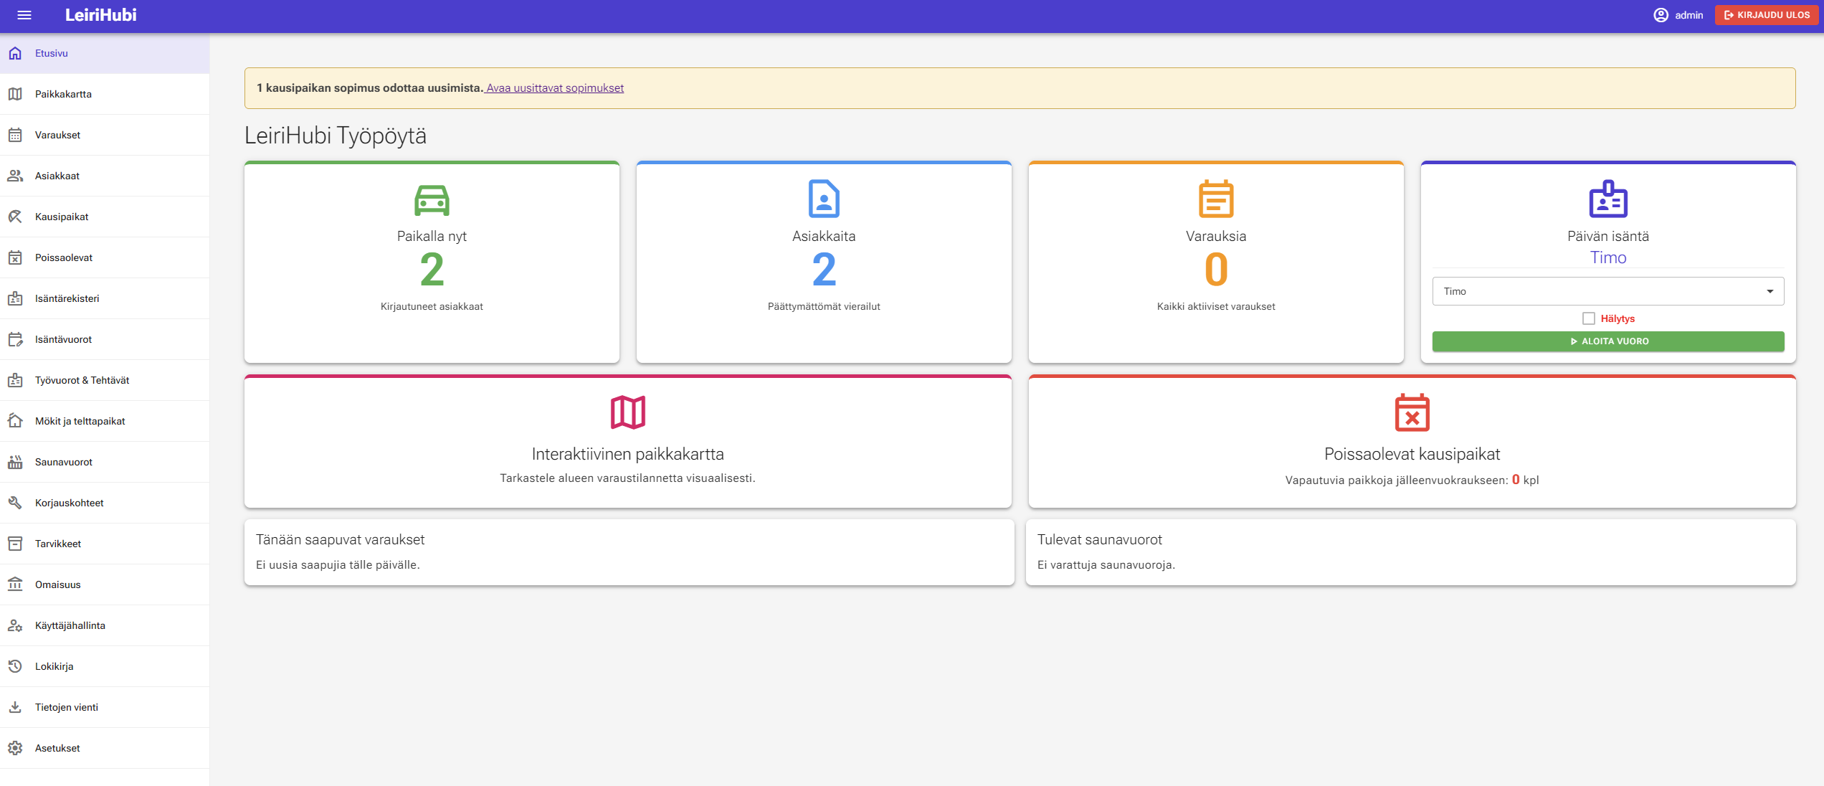Go to Mökit ja telttapaikat

105,421
